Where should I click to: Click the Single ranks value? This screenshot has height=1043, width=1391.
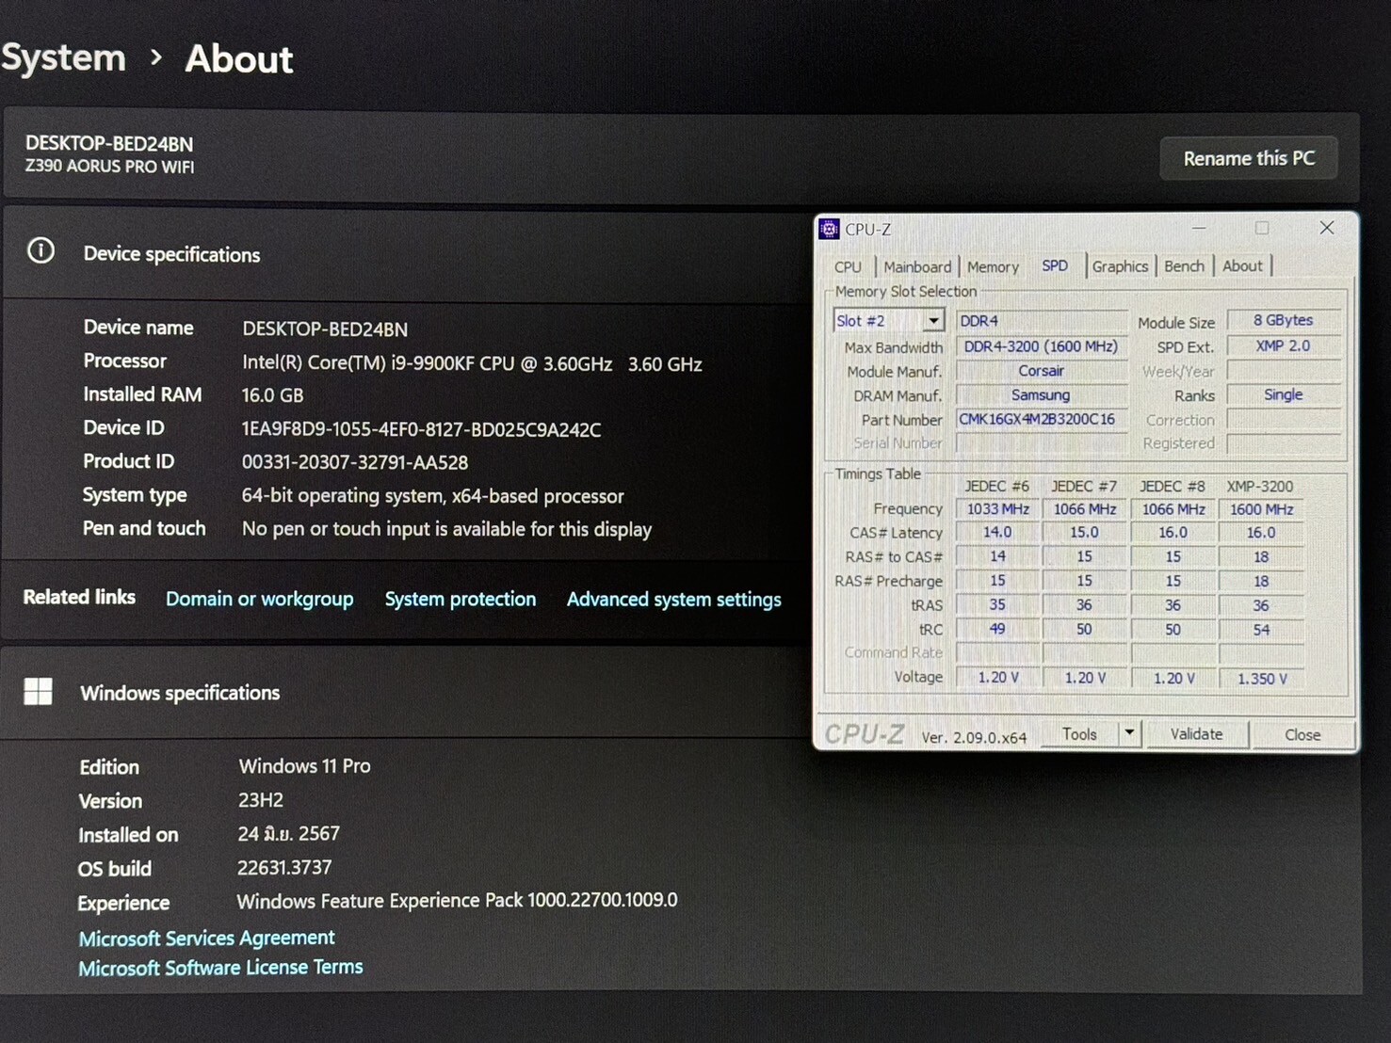click(x=1283, y=394)
